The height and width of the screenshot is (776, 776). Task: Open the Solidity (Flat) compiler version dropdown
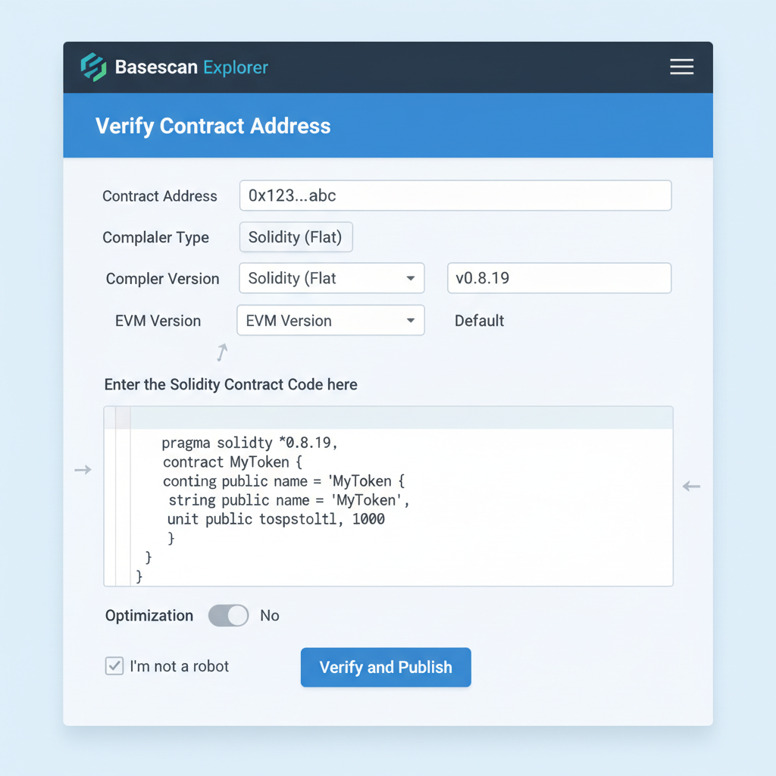331,278
